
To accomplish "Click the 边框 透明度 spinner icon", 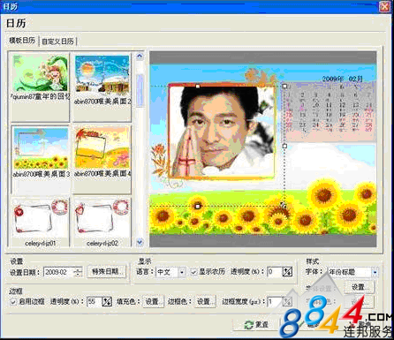I will tap(107, 301).
